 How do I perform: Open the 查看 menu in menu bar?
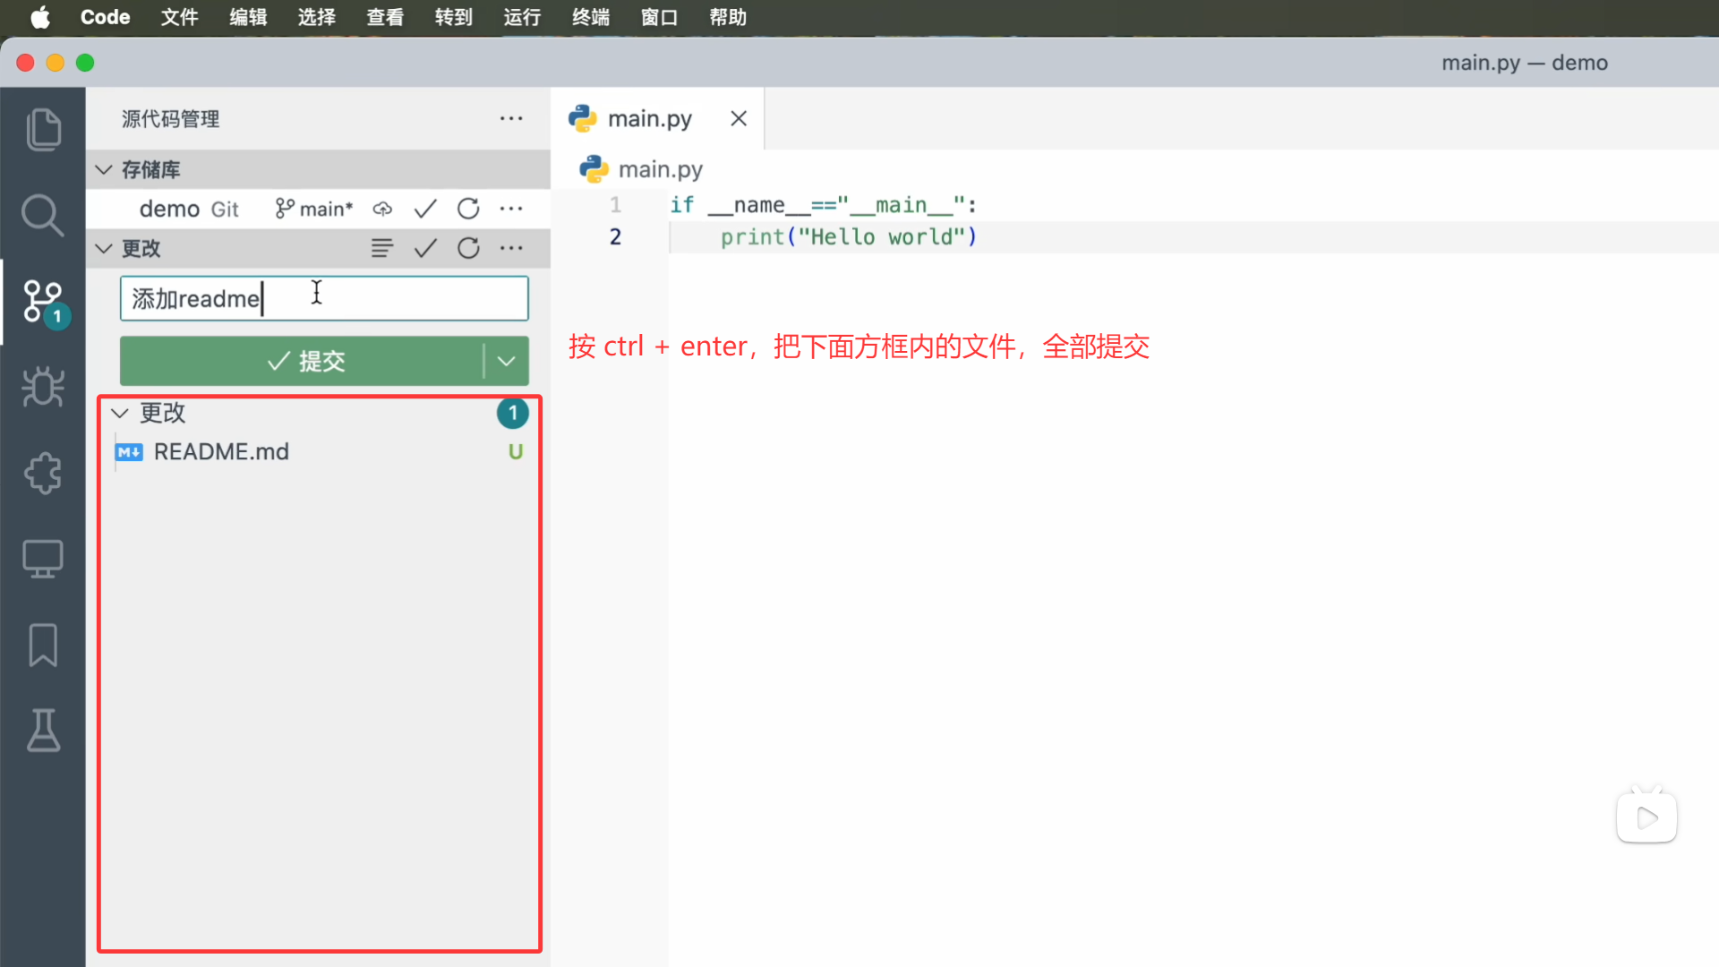click(385, 17)
